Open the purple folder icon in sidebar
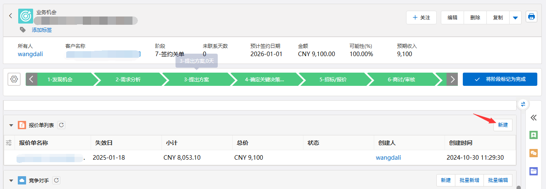Viewport: 546px width, 189px height. pos(534,171)
